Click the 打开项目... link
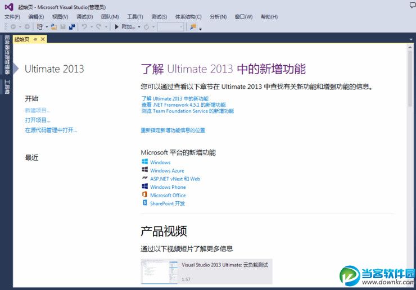The height and width of the screenshot is (290, 416). pyautogui.click(x=38, y=120)
